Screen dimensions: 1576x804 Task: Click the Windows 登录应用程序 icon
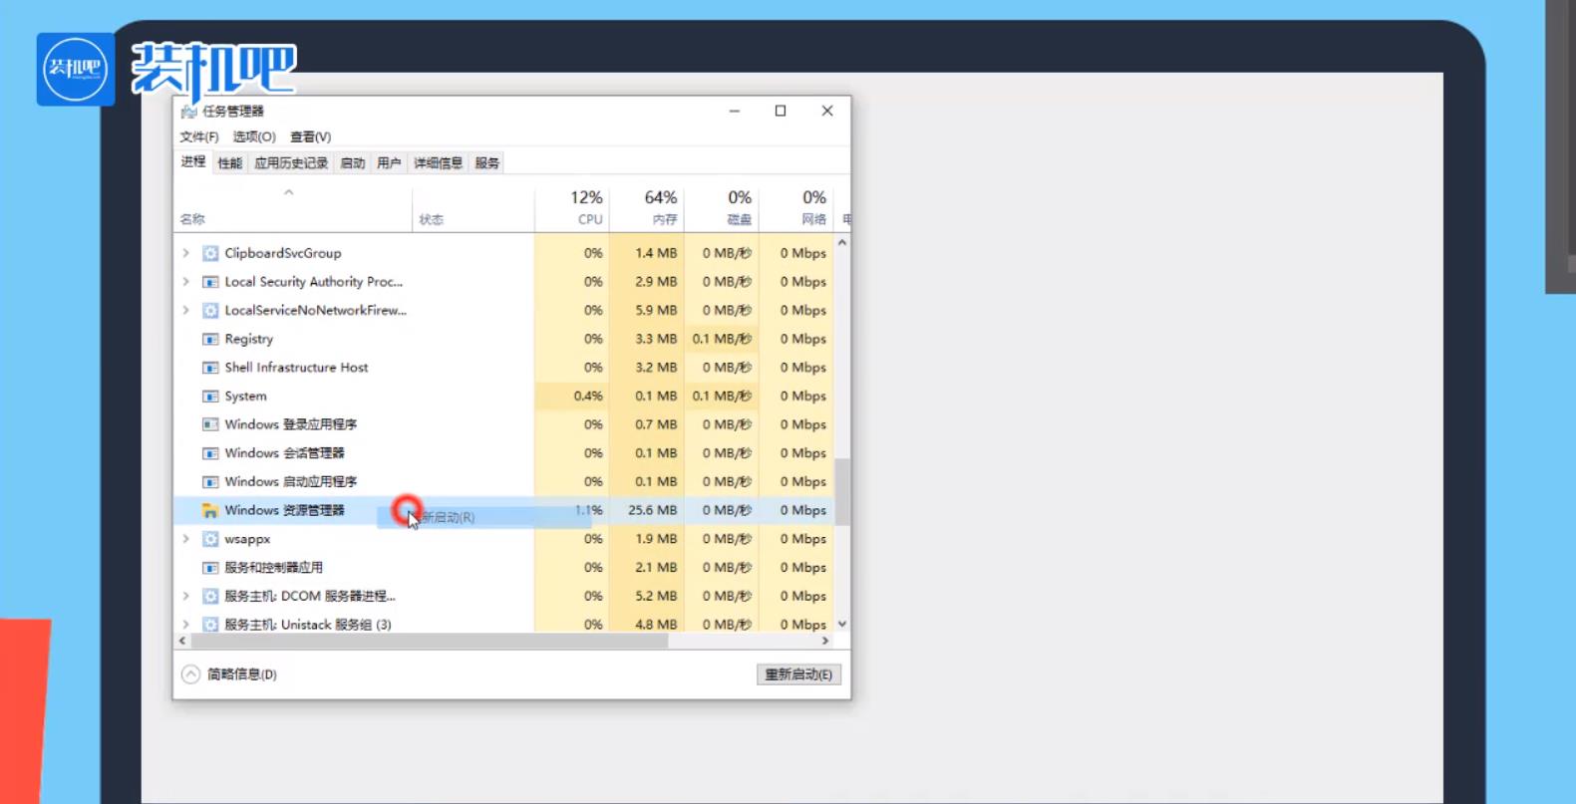[x=210, y=424]
